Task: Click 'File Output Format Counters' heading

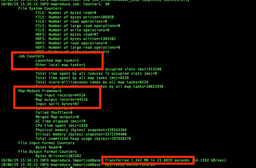Action: click(47, 152)
